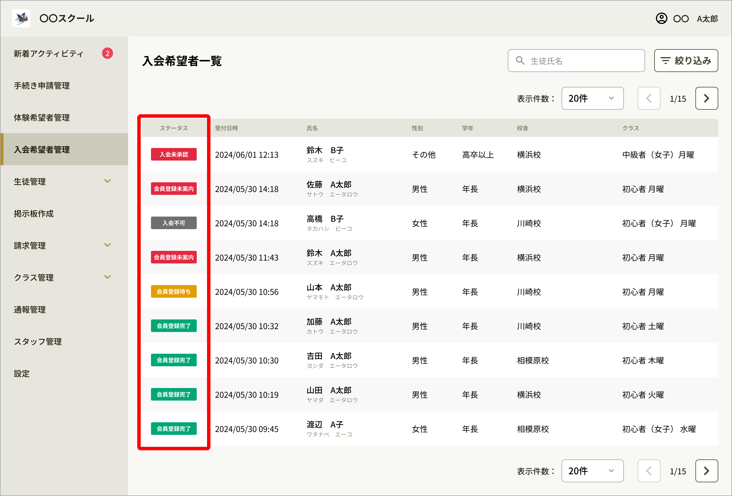The width and height of the screenshot is (732, 496).
Task: Click 会員登録完了 badge for 加藤 A太郎
Action: coord(174,326)
